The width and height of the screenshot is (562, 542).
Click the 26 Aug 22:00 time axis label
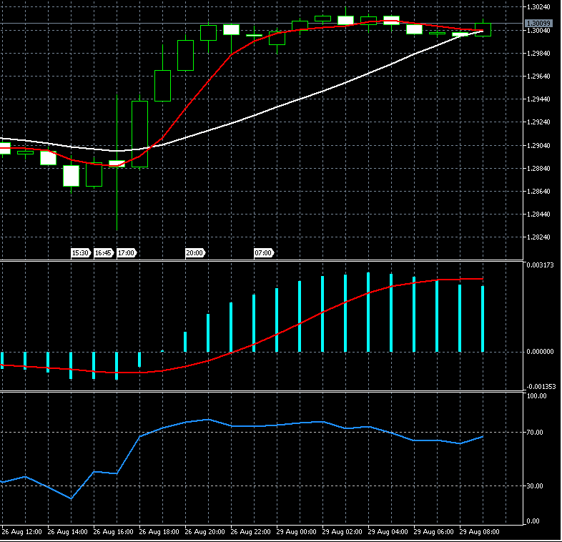250,532
